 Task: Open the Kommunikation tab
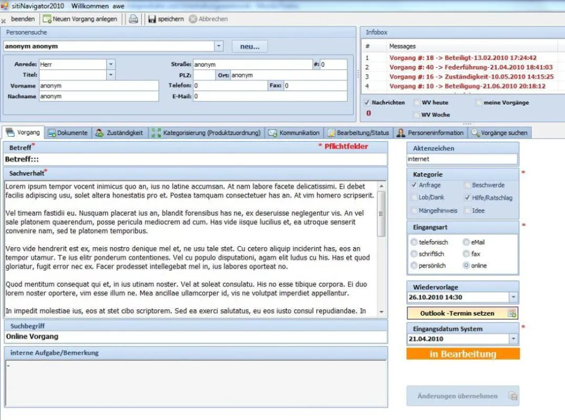(294, 133)
